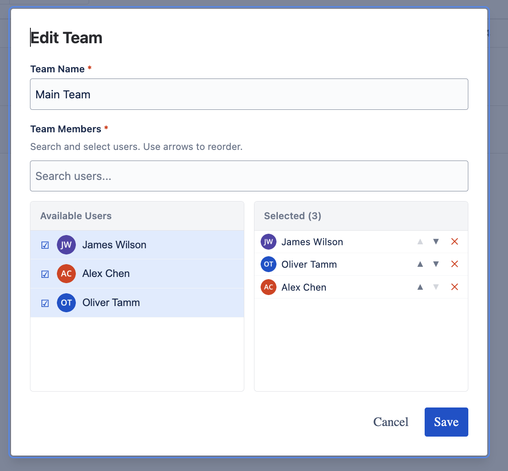Image resolution: width=508 pixels, height=471 pixels.
Task: Click James Wilson's avatar in Selected list
Action: (x=268, y=242)
